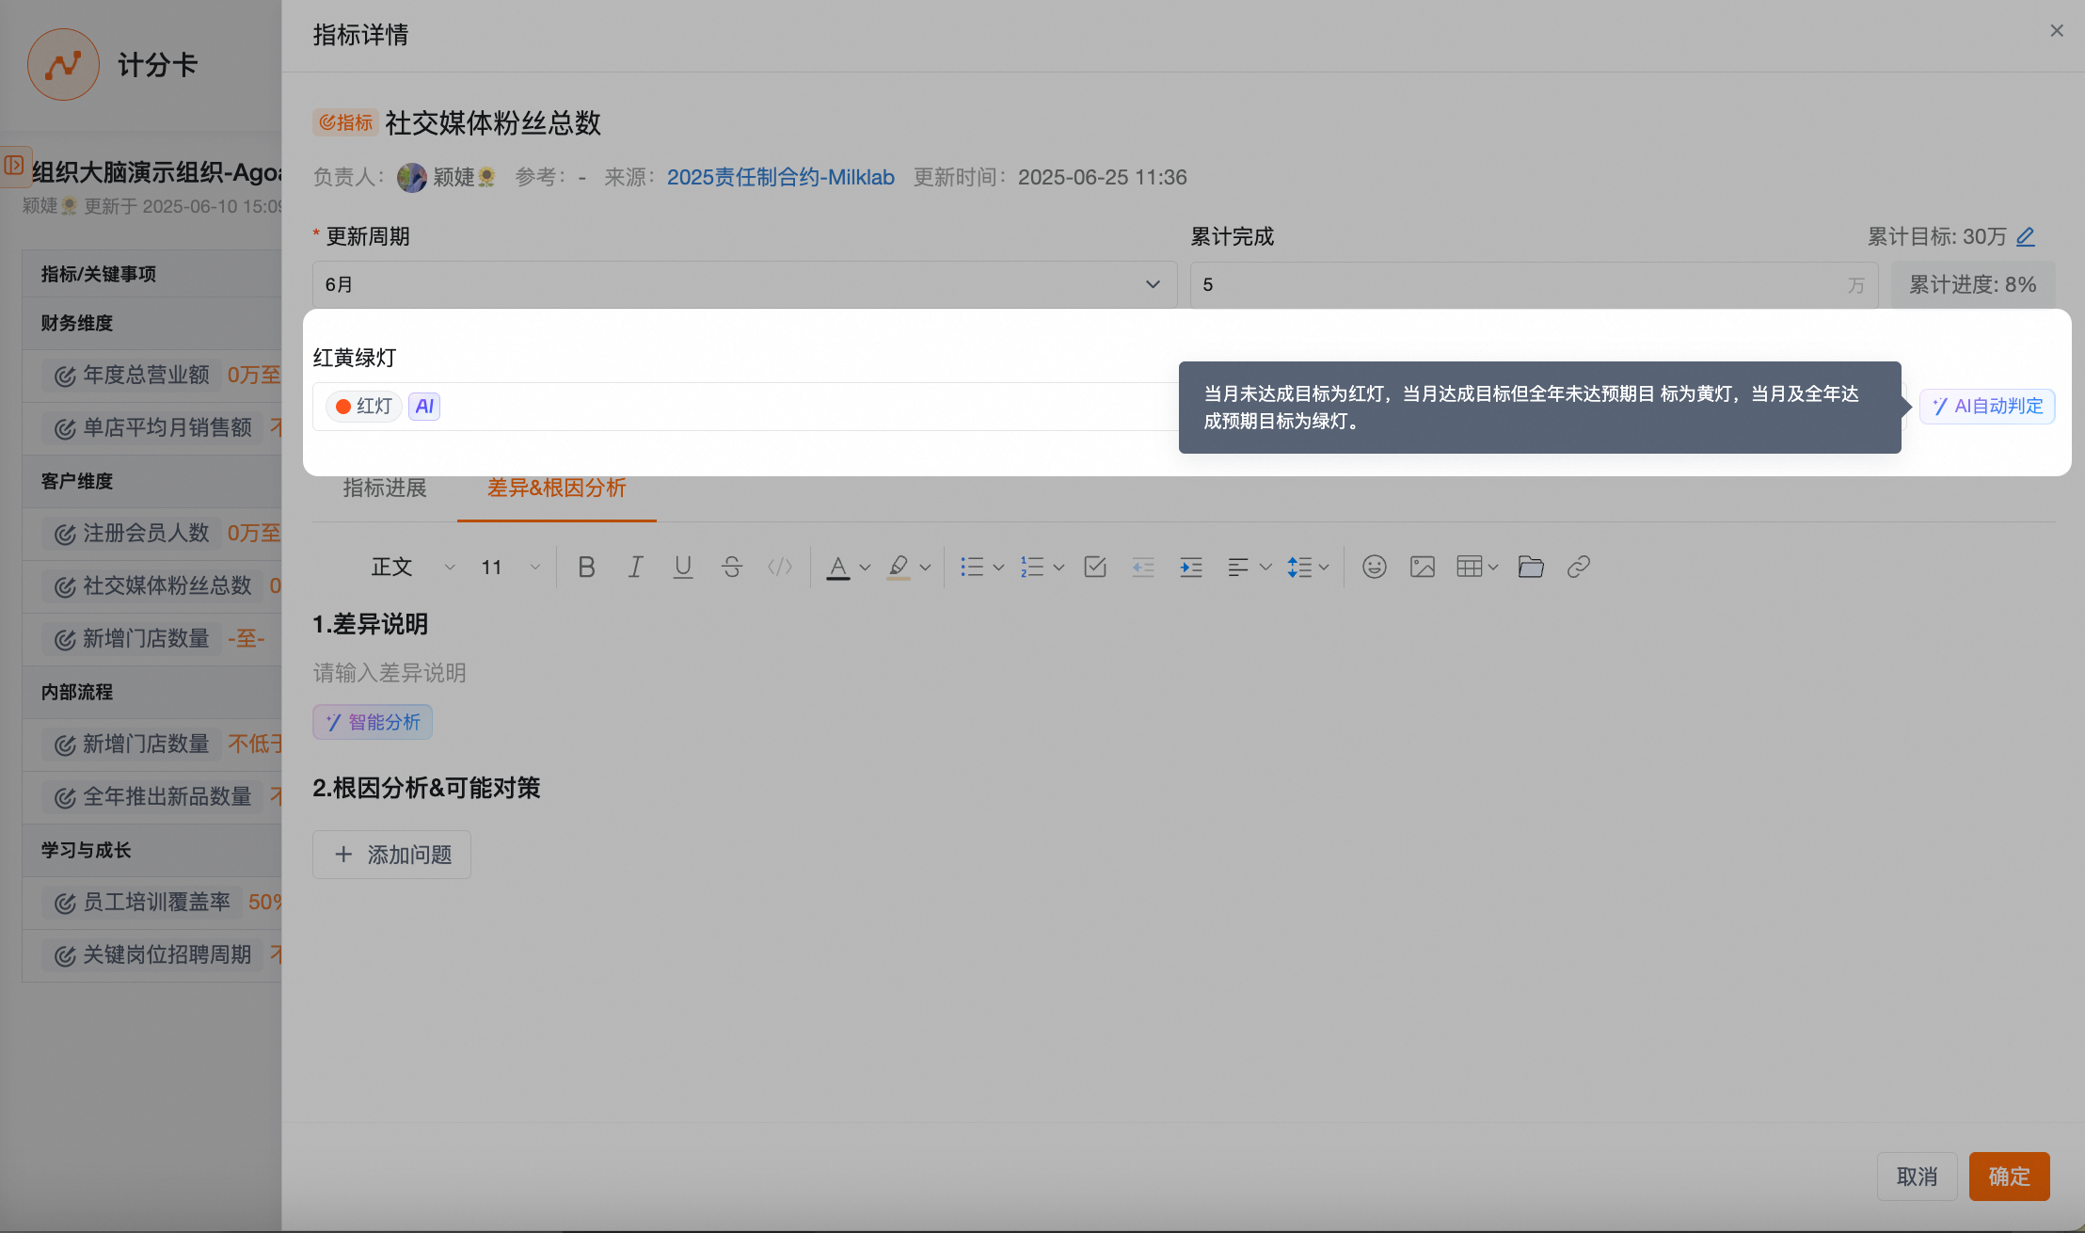
Task: Click the inline code icon
Action: tap(780, 567)
